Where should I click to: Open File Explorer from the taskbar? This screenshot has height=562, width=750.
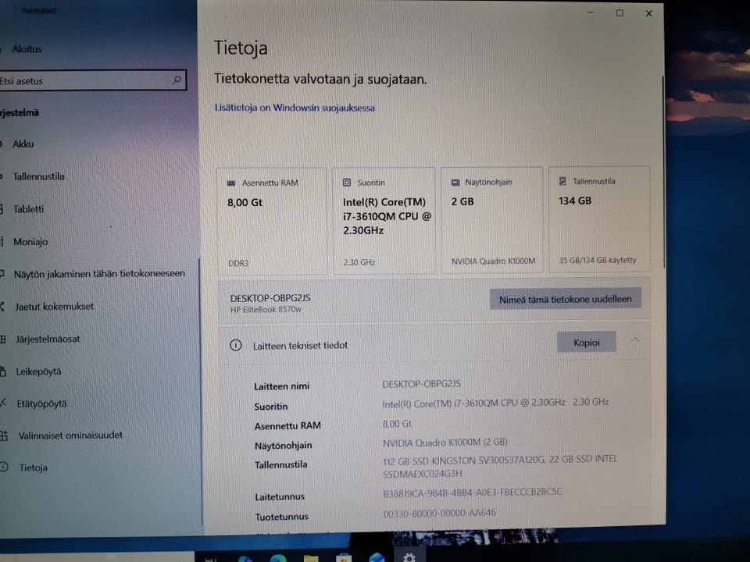[x=310, y=559]
